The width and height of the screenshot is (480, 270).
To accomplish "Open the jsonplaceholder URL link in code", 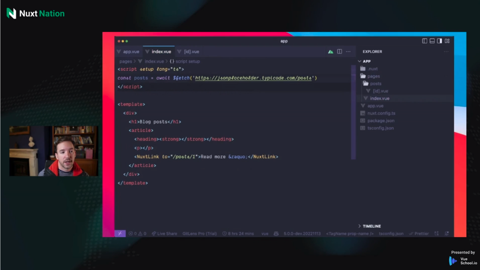I will click(x=253, y=78).
